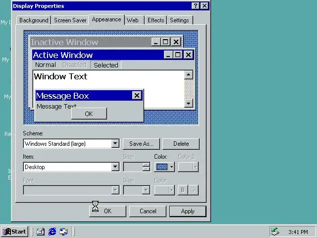Open the Screen Saver tab
Image resolution: width=317 pixels, height=238 pixels.
pyautogui.click(x=70, y=20)
